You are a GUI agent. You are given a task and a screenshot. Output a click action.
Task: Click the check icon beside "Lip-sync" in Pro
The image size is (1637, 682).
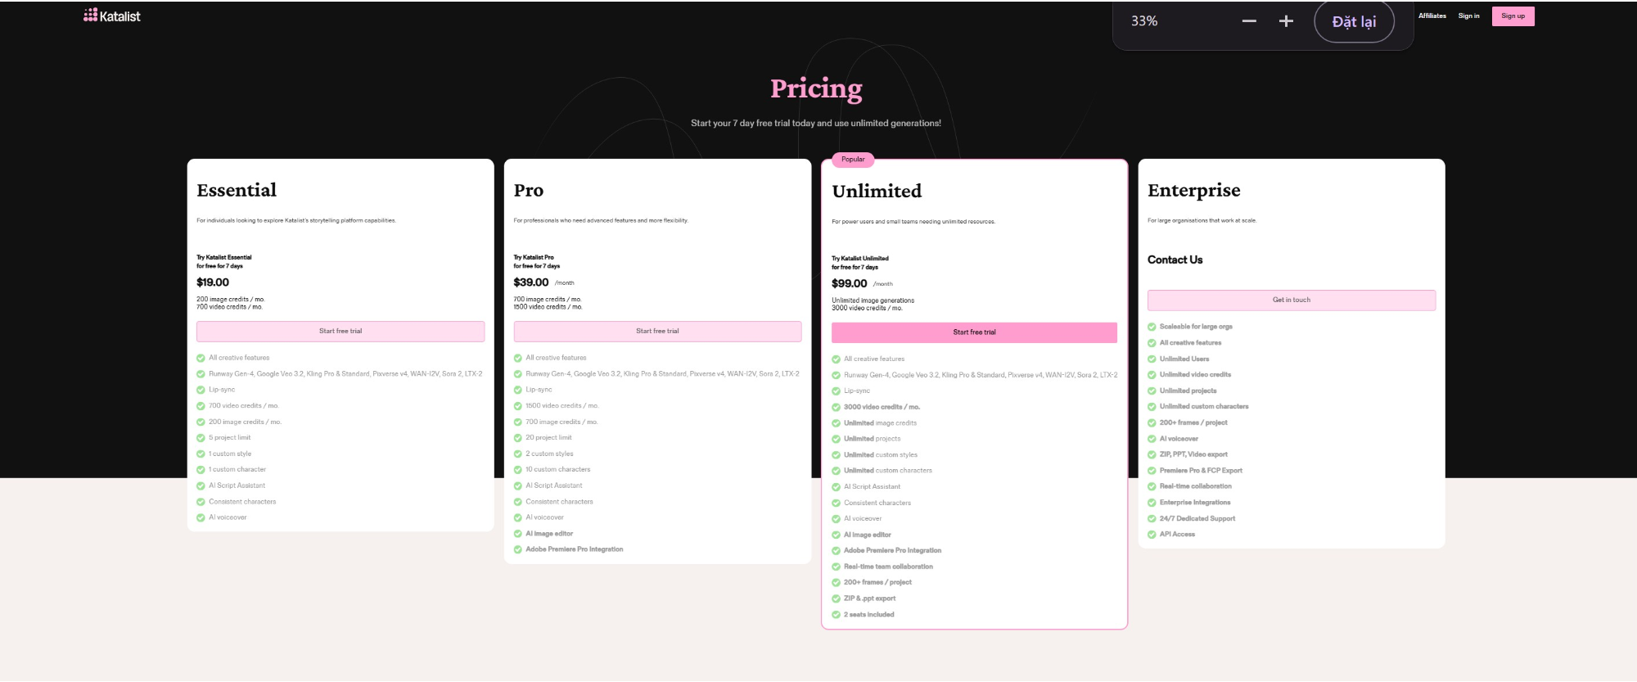coord(517,389)
